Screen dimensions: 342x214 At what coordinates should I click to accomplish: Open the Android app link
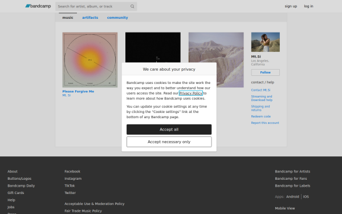[292, 196]
